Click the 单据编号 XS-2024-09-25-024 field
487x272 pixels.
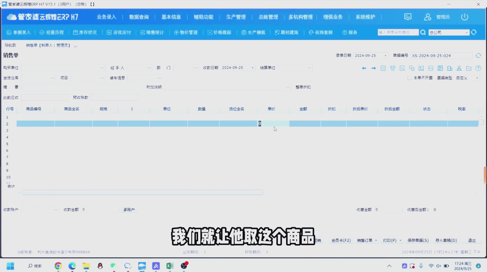click(x=441, y=56)
